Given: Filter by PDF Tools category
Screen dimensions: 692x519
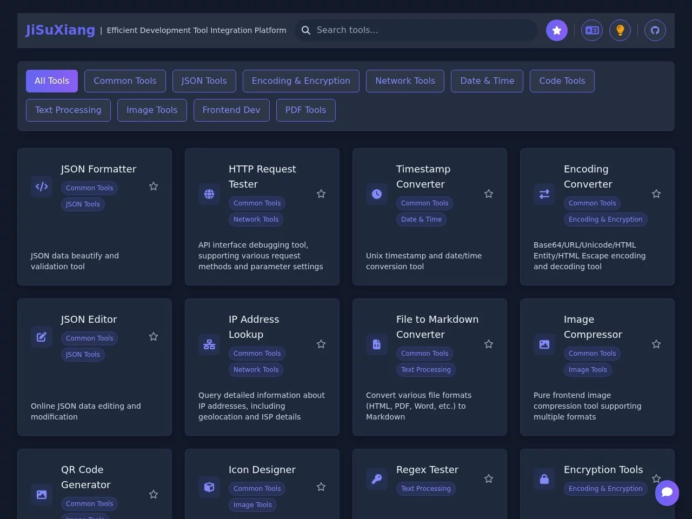Looking at the screenshot, I should (x=305, y=110).
